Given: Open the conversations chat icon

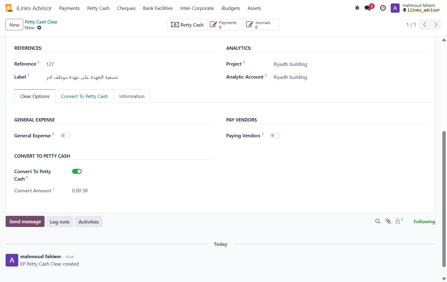Looking at the screenshot, I should (x=368, y=8).
